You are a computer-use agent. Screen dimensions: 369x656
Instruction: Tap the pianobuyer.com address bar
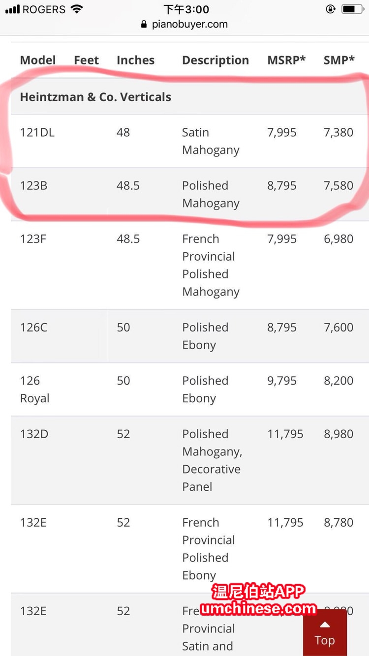[184, 24]
